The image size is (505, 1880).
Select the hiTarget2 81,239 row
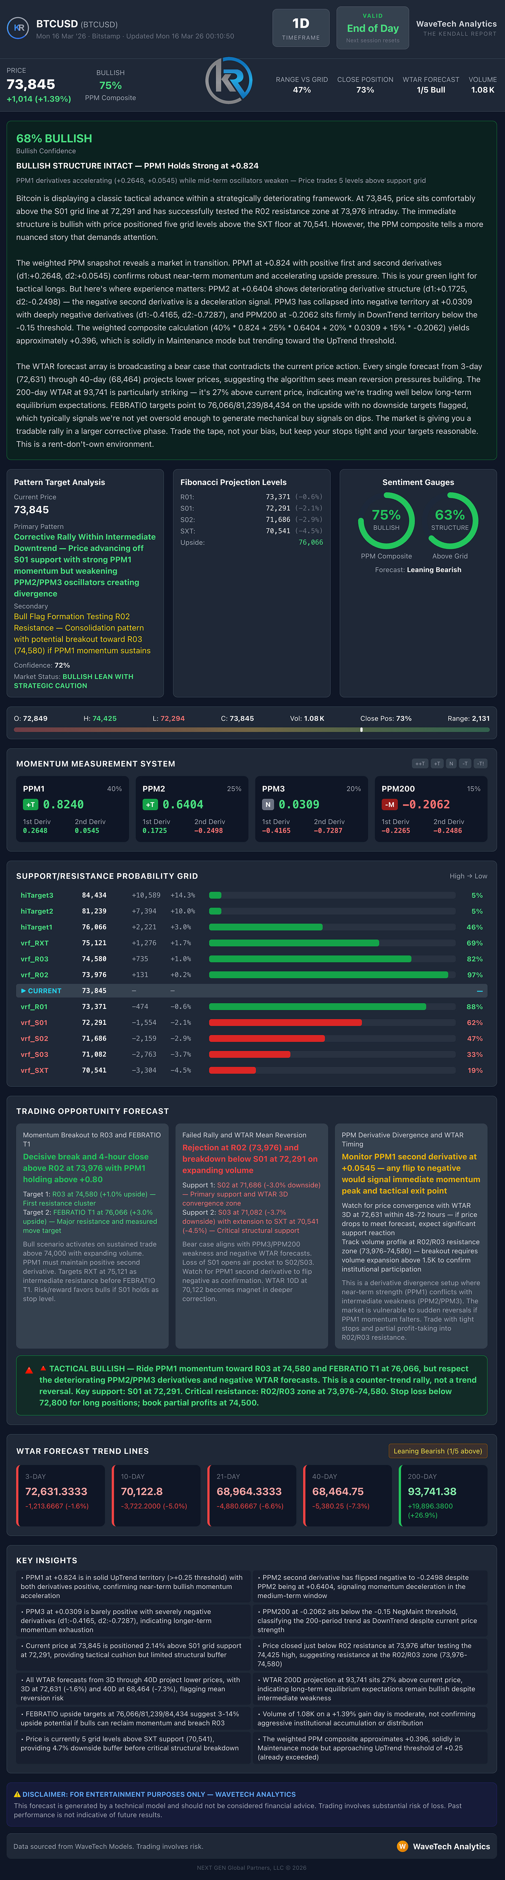(251, 912)
